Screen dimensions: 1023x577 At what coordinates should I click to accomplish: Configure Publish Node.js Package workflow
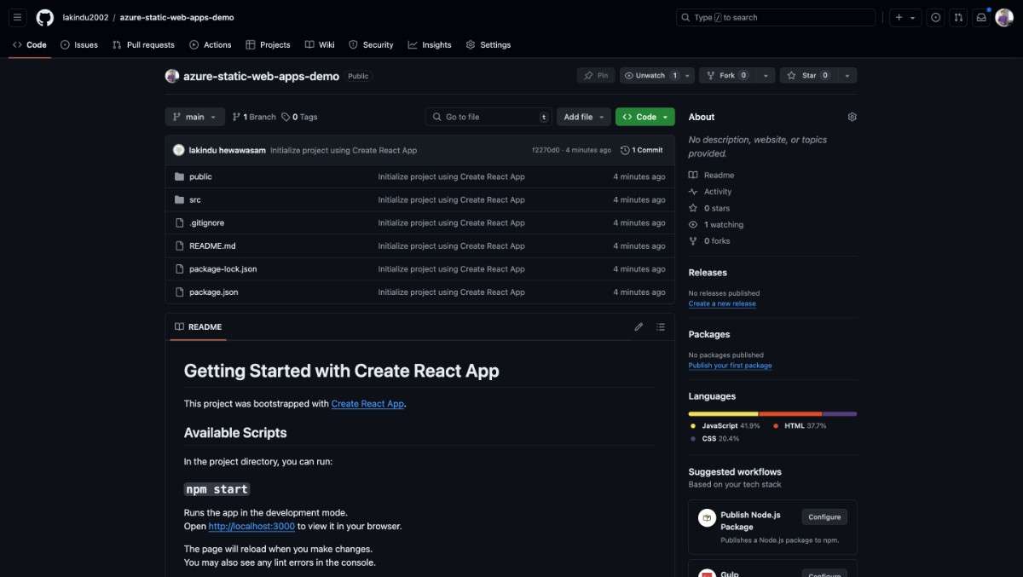click(824, 516)
